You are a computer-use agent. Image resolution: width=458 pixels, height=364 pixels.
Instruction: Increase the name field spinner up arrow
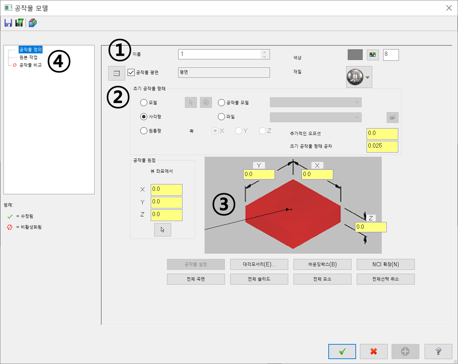(x=265, y=52)
